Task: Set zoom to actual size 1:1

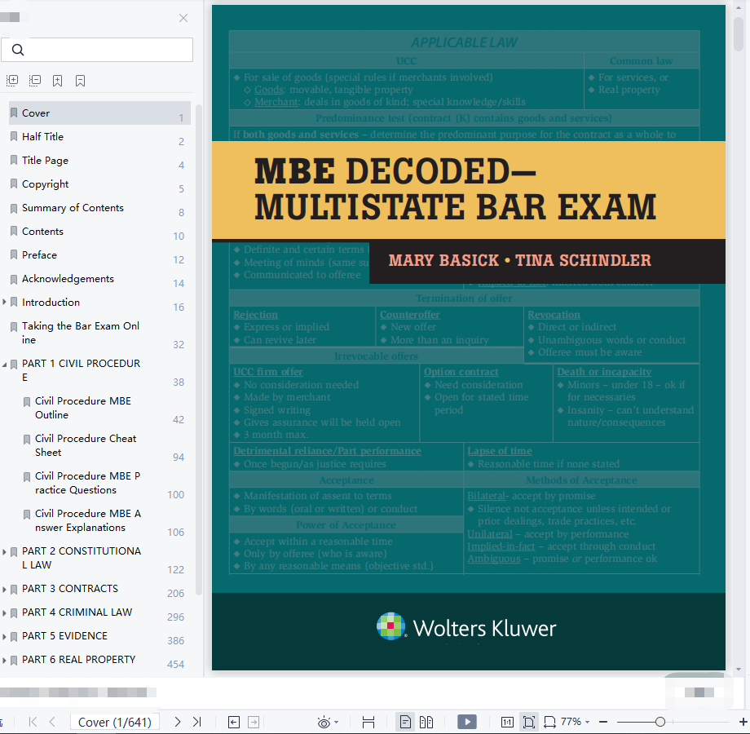Action: (x=507, y=722)
